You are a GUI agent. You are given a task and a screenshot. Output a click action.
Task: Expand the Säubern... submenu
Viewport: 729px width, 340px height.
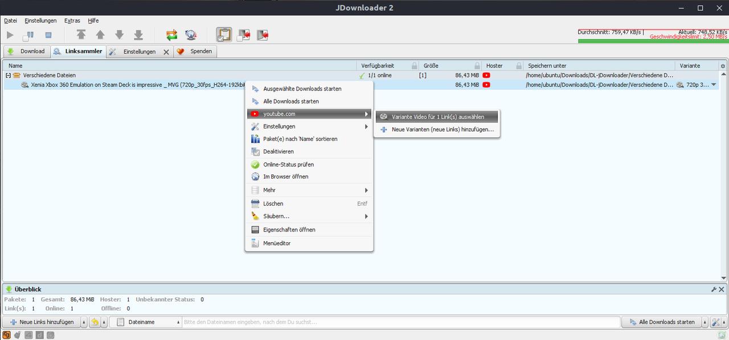pyautogui.click(x=309, y=216)
